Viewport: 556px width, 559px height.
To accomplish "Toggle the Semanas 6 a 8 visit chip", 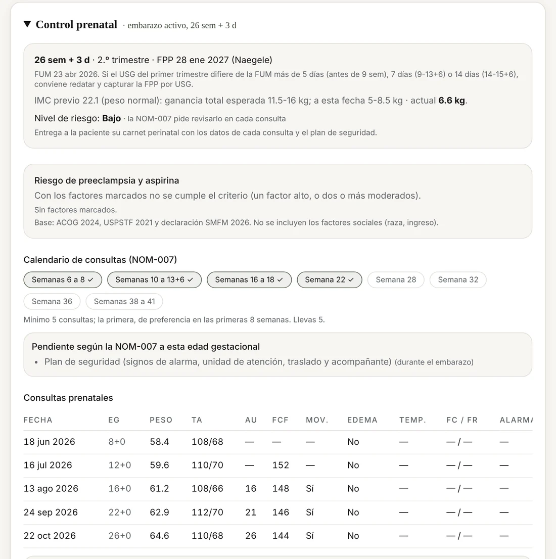I will [63, 280].
